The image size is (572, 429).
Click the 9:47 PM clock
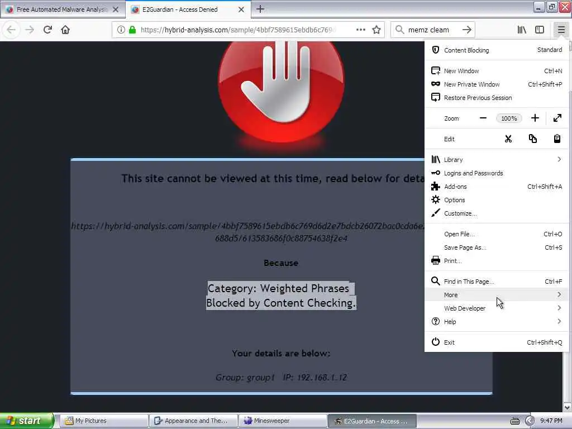pyautogui.click(x=551, y=421)
